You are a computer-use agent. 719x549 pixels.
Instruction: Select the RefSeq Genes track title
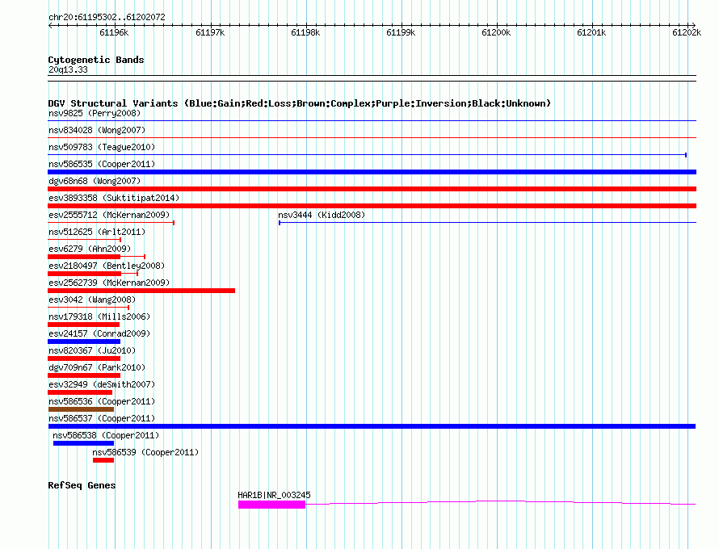(x=82, y=485)
